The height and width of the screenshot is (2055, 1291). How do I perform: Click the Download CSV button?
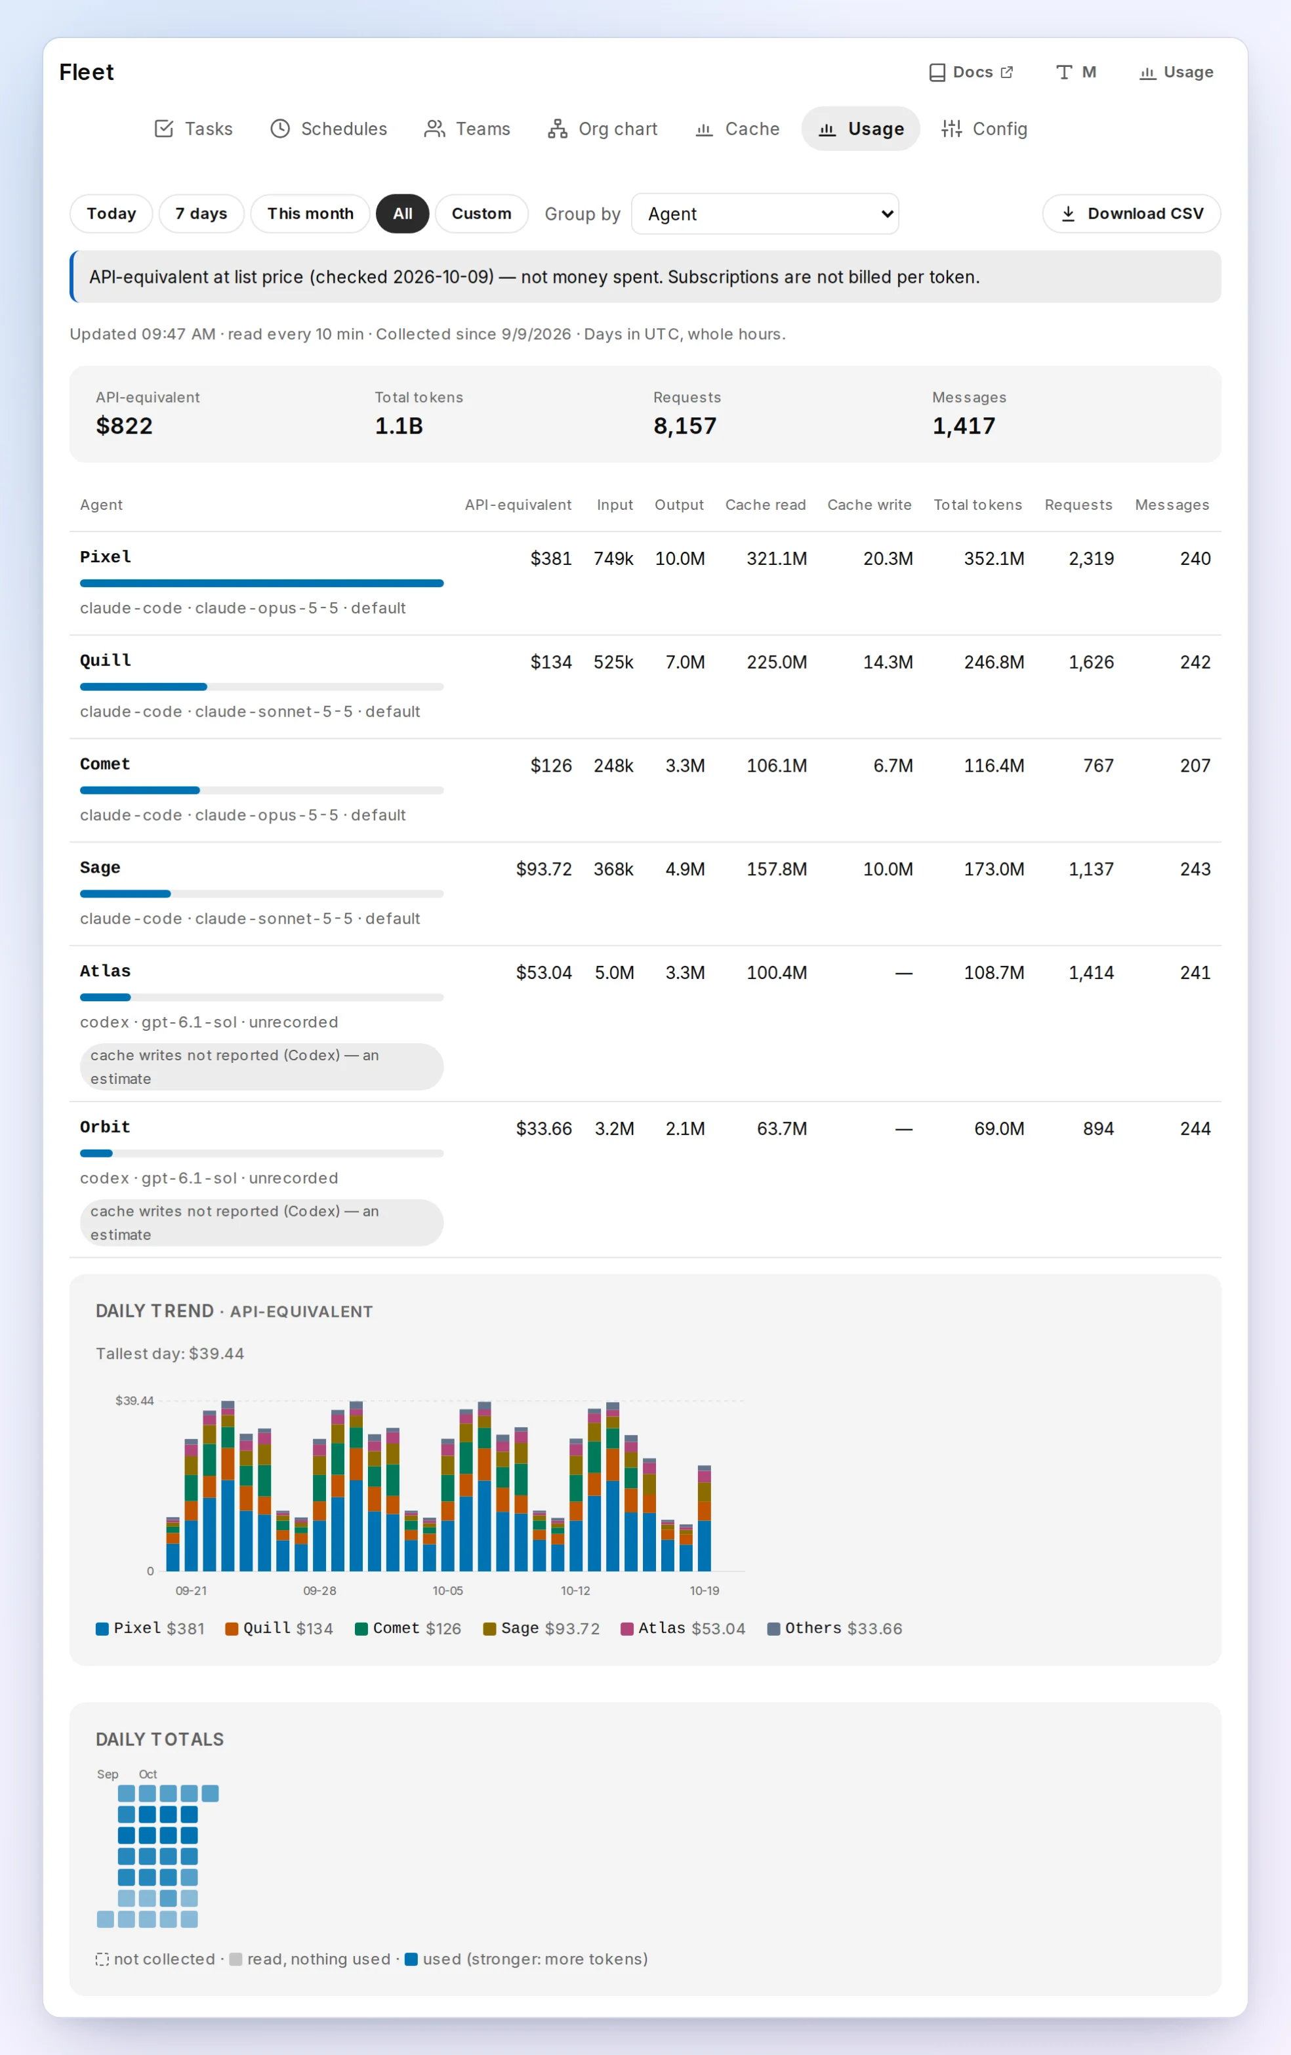1132,213
